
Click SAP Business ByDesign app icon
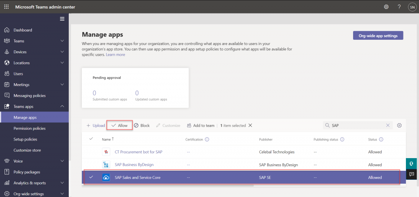click(106, 165)
